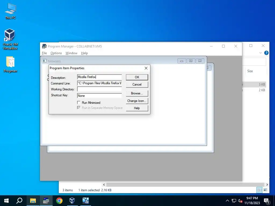
Task: Click the Description input field
Action: click(99, 77)
